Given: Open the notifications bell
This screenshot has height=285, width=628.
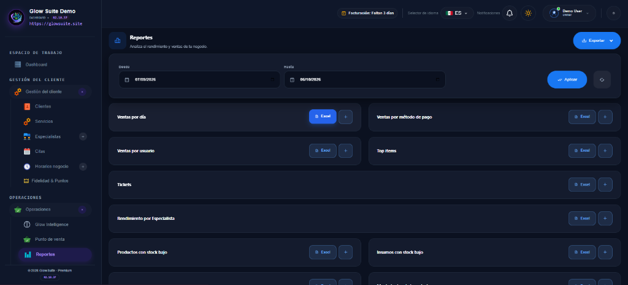Looking at the screenshot, I should tap(510, 14).
